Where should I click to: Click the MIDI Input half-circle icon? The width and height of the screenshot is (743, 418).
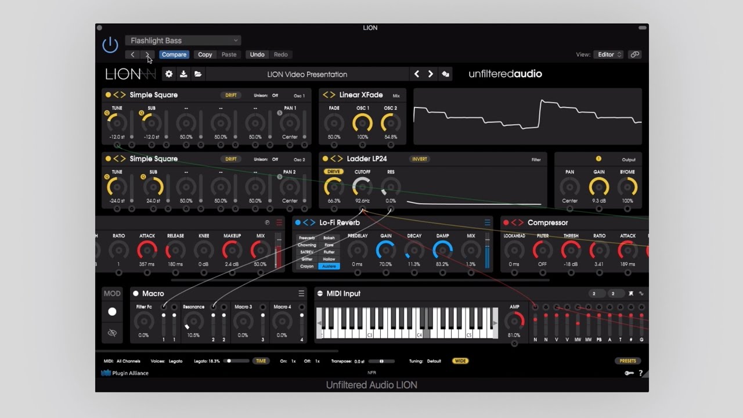[x=320, y=293]
